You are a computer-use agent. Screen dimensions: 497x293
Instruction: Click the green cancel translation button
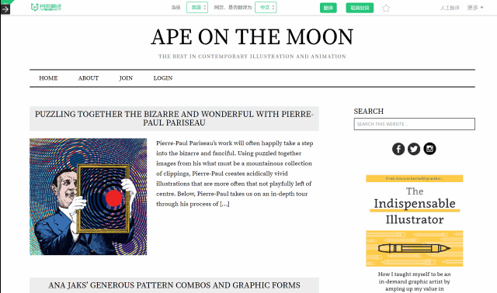click(x=360, y=8)
